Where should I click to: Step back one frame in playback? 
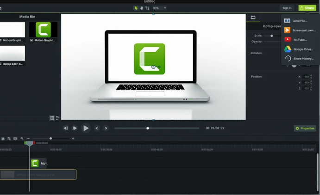(66, 128)
